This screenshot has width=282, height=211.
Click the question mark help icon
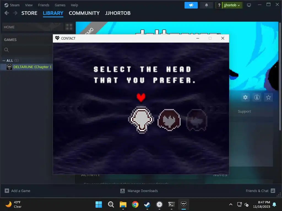[219, 5]
